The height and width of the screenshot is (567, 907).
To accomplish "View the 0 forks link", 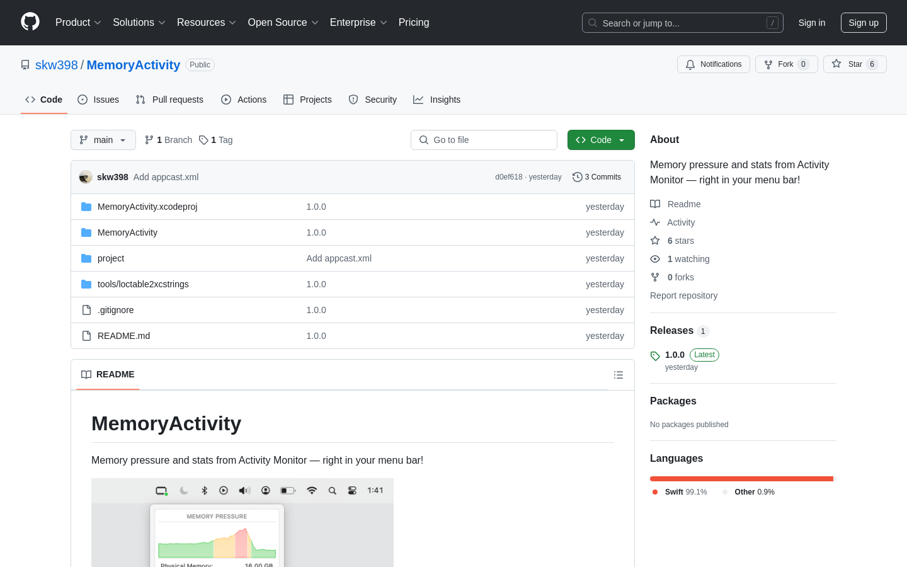I will click(x=672, y=277).
